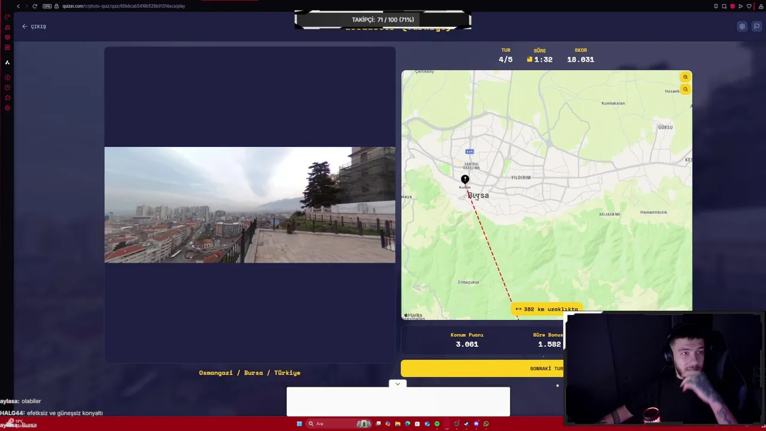Viewport: 766px width, 431px height.
Task: Open Steam from the taskbar
Action: point(466,424)
